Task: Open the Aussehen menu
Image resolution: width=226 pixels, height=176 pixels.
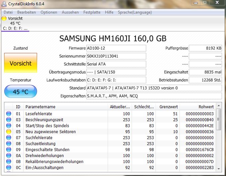Action: click(x=70, y=12)
